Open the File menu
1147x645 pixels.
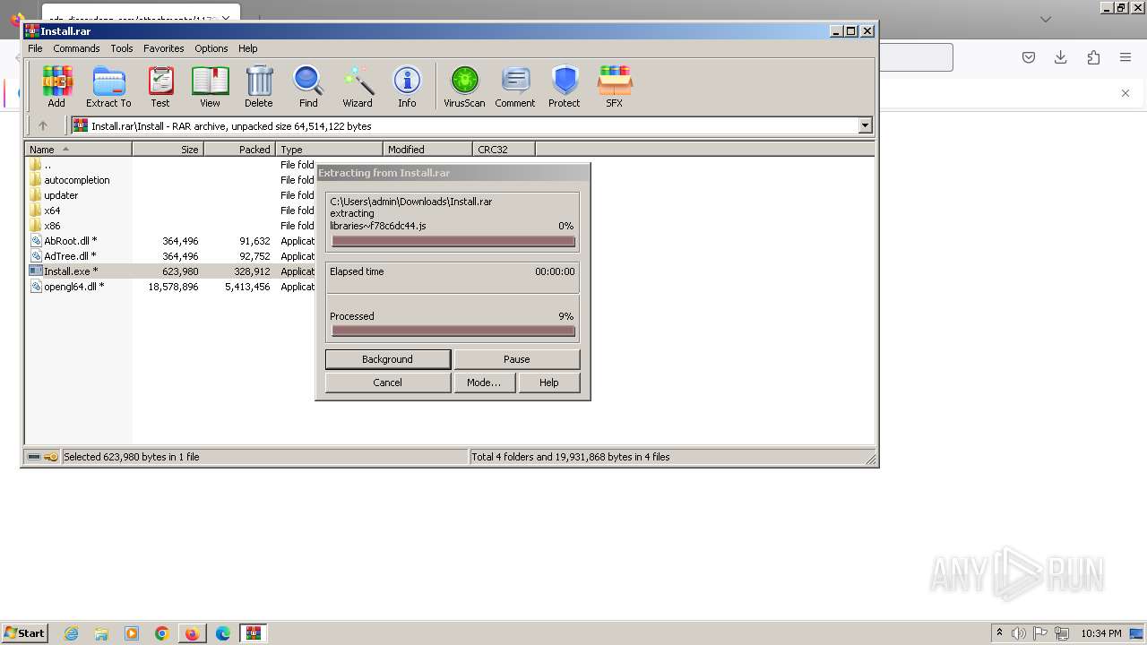[35, 48]
